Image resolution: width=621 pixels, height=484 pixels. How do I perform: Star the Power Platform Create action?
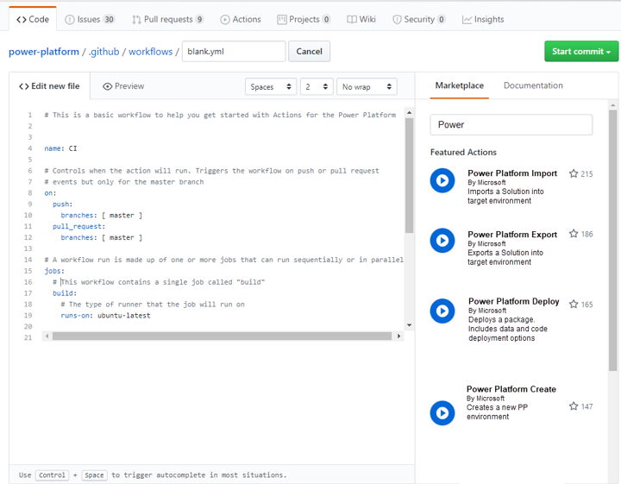(574, 406)
